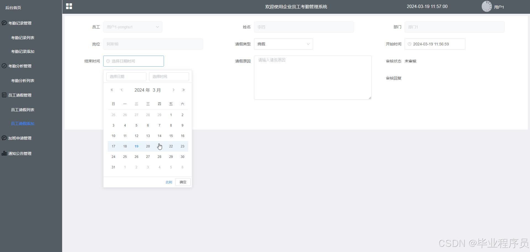Image resolution: width=530 pixels, height=252 pixels.
Task: Click the 开始时间 date field
Action: pos(435,44)
